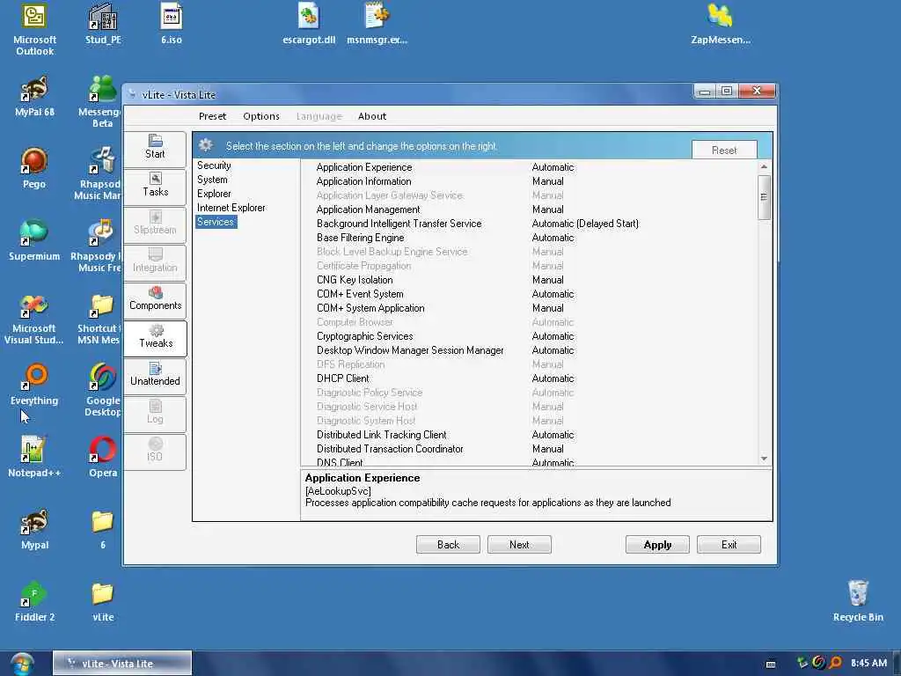
Task: Select Microsoft Visual Studio desktop shortcut
Action: [x=34, y=319]
